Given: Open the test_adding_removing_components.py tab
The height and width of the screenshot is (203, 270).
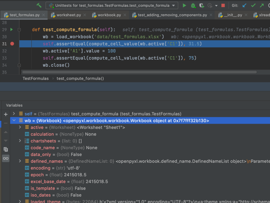Looking at the screenshot, I should pos(172,15).
